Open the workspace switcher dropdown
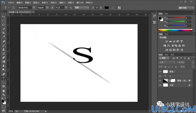Viewport: 196px width, 113px height. point(186,8)
